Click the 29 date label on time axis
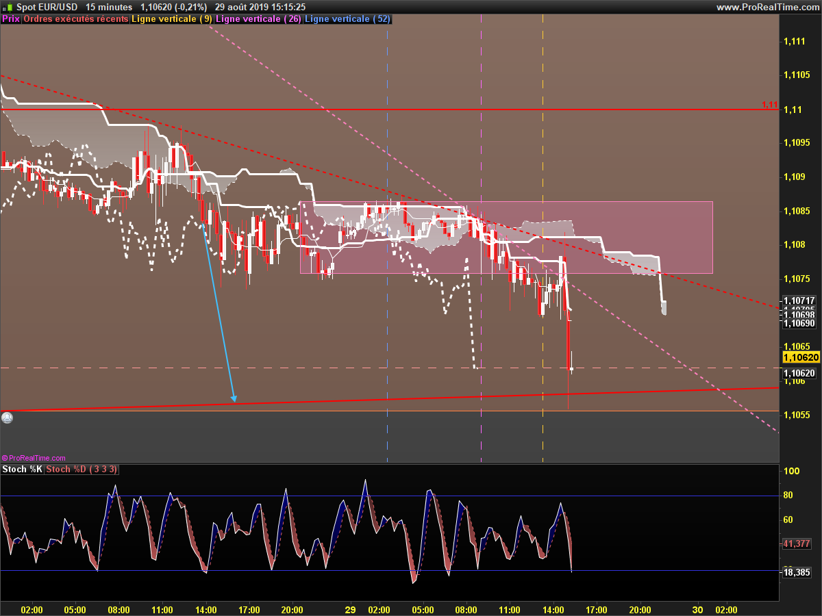 pos(350,610)
